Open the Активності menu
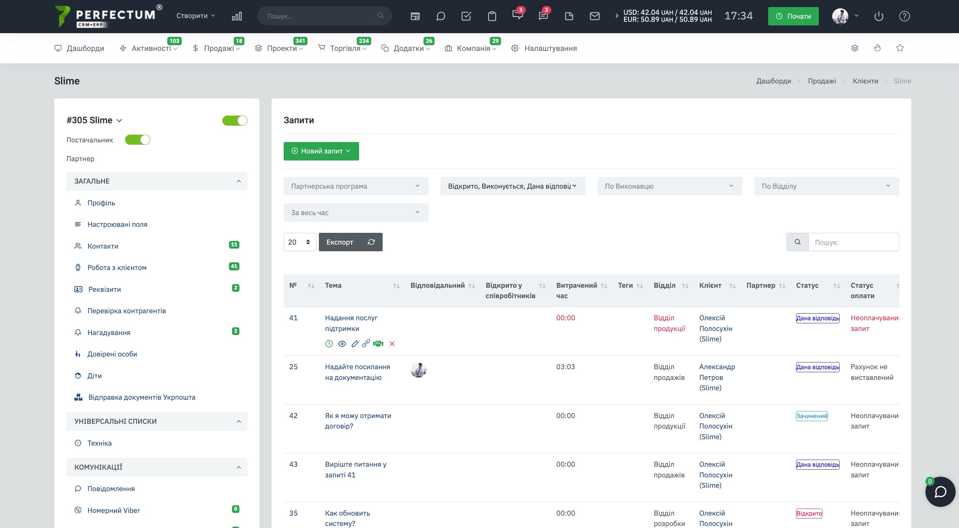The width and height of the screenshot is (959, 528). pos(149,48)
